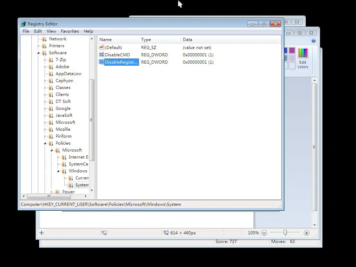This screenshot has width=356, height=267.
Task: Select the JavaSoft folder icon
Action: click(x=51, y=115)
